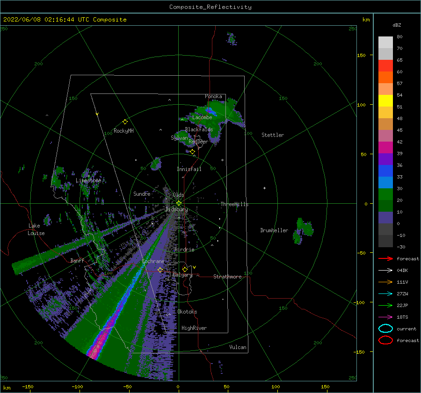Click the cyan current ellipse icon
The height and width of the screenshot is (393, 421).
[x=385, y=329]
